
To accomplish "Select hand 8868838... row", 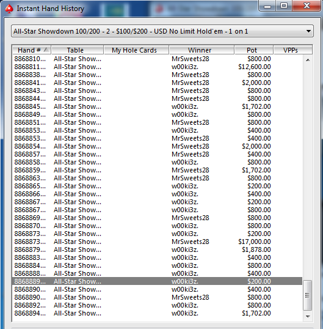I will tap(157, 75).
